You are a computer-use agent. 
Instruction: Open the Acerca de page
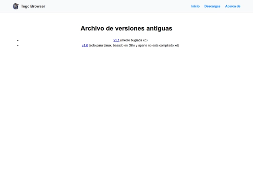pos(233,6)
